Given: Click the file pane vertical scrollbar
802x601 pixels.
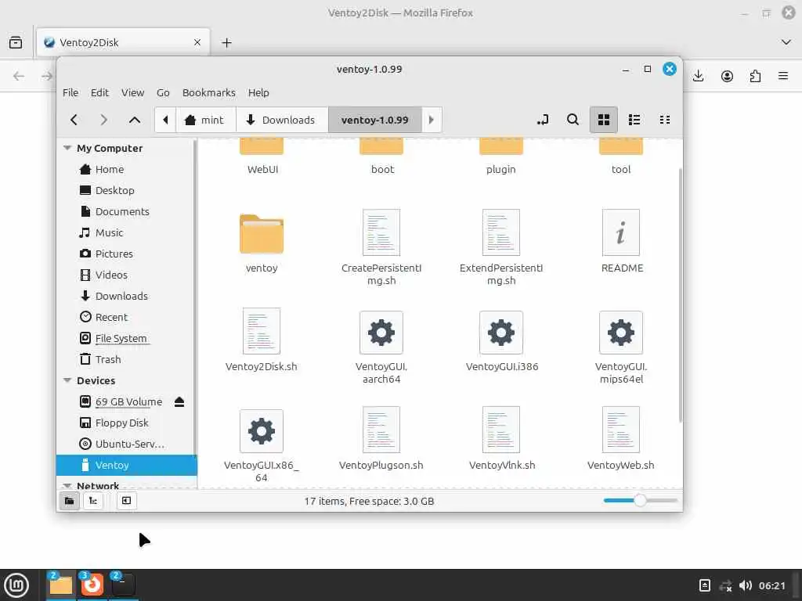Looking at the screenshot, I should coord(681,295).
